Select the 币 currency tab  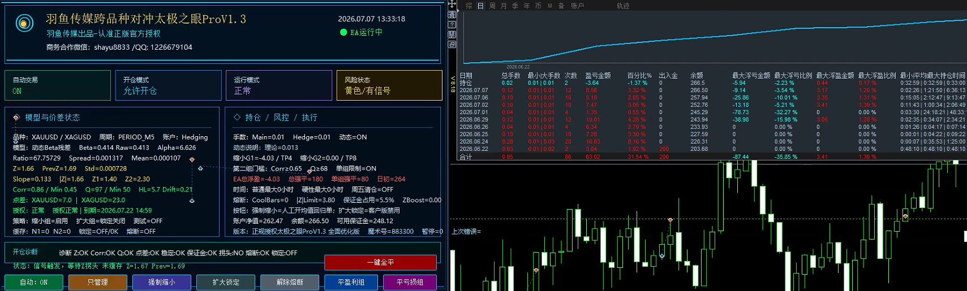[x=538, y=6]
